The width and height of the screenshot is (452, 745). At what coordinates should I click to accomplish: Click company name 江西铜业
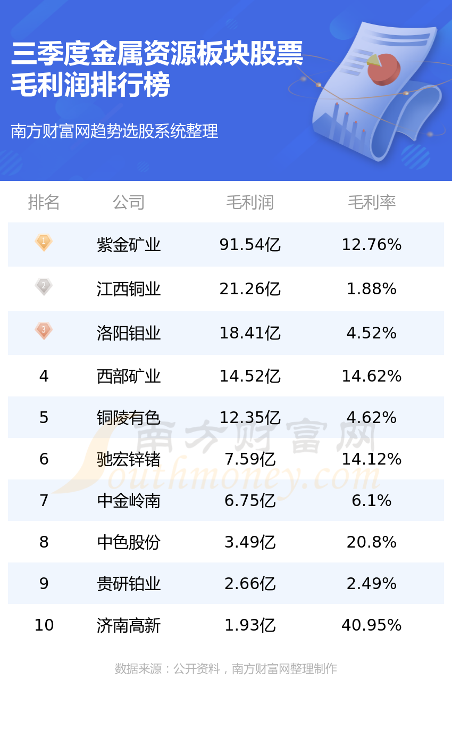point(129,289)
